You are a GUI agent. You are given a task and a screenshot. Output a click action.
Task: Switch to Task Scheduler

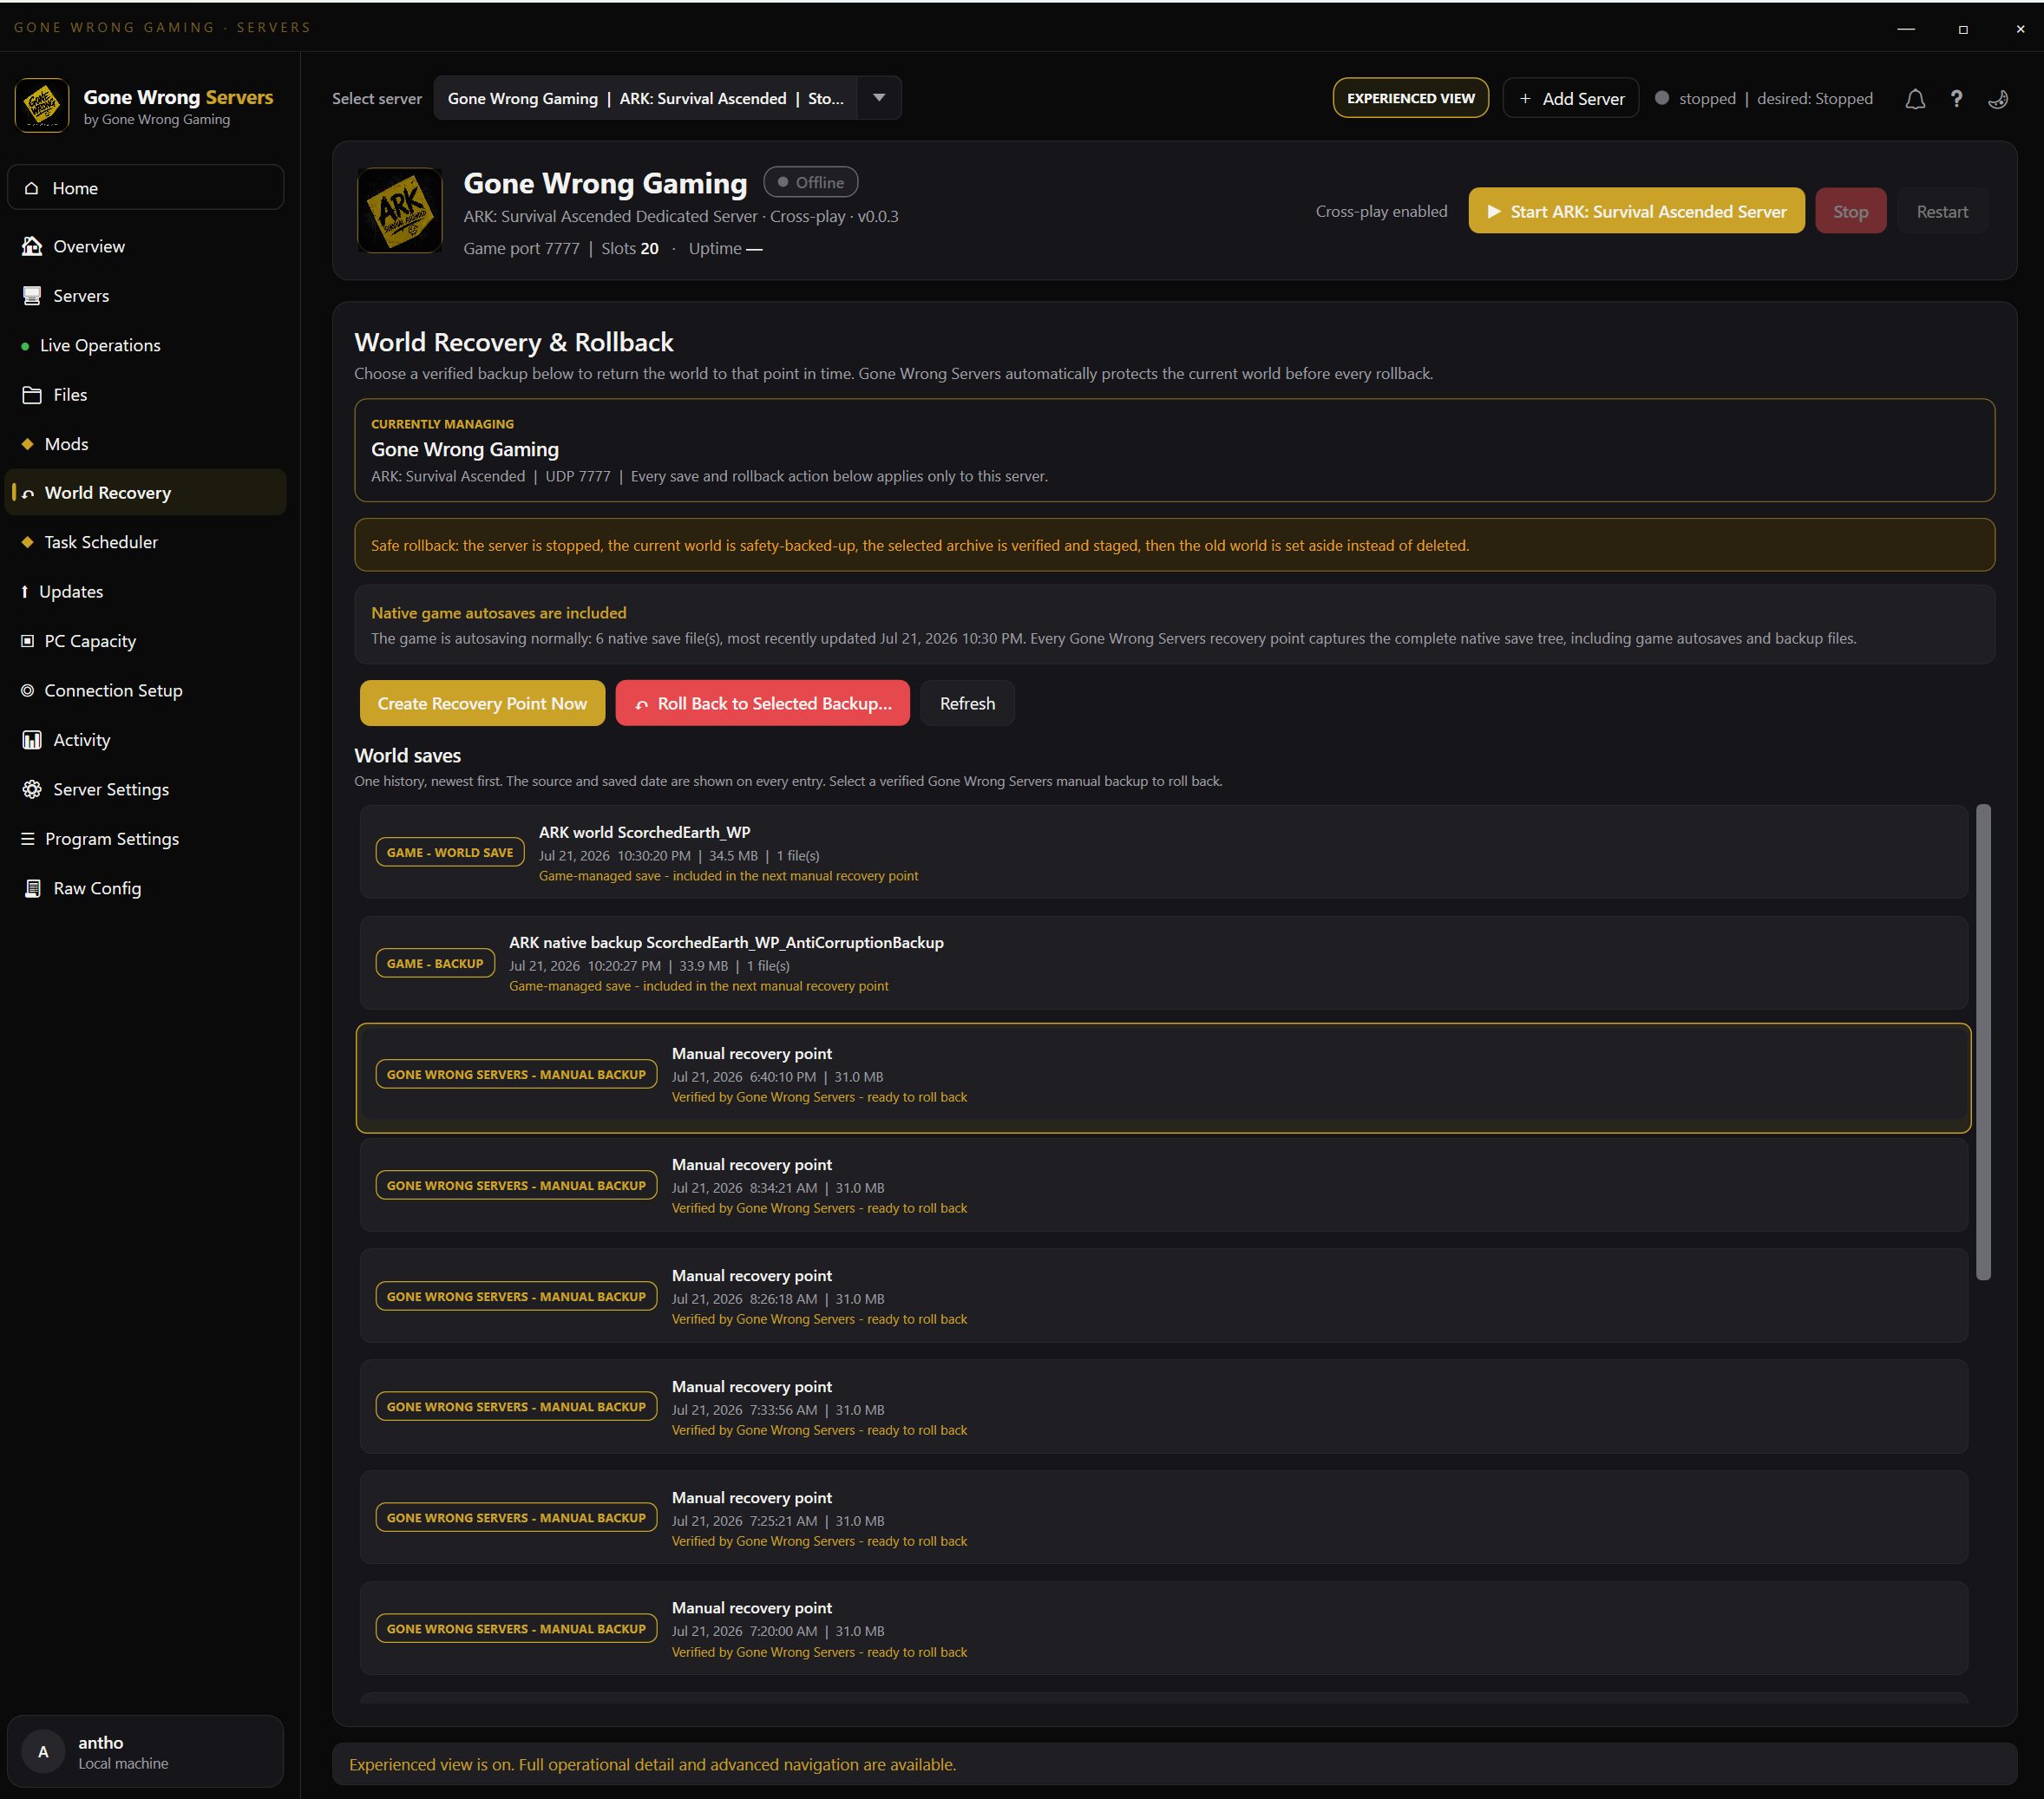pos(146,542)
